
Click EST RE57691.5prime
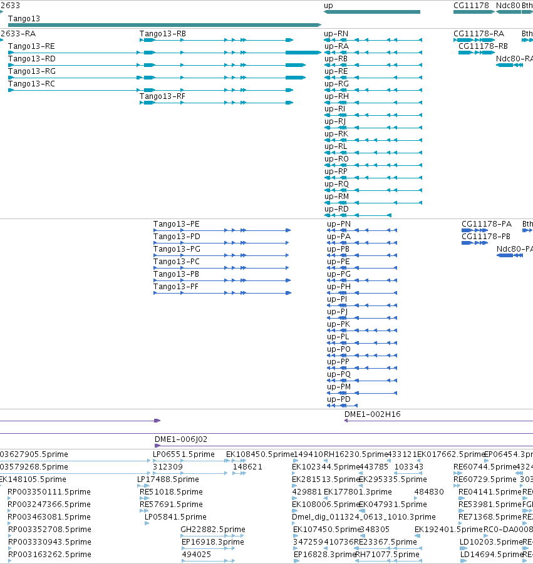[x=172, y=505]
